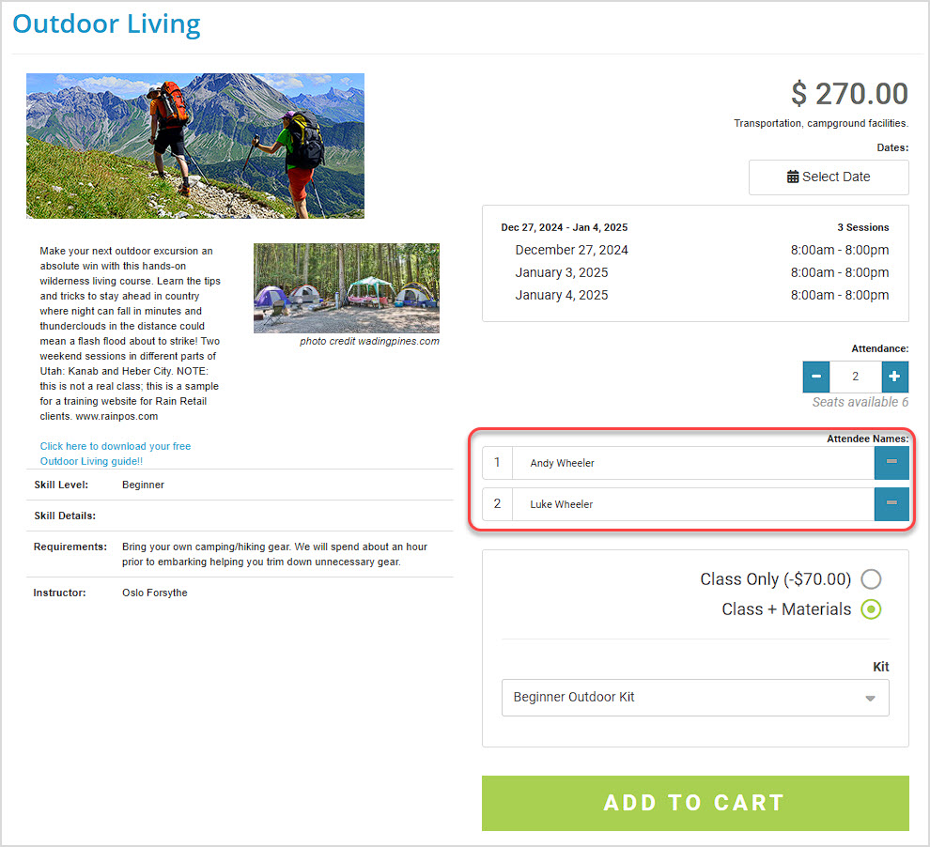
Task: Decrease attendance with the minus button
Action: [816, 377]
